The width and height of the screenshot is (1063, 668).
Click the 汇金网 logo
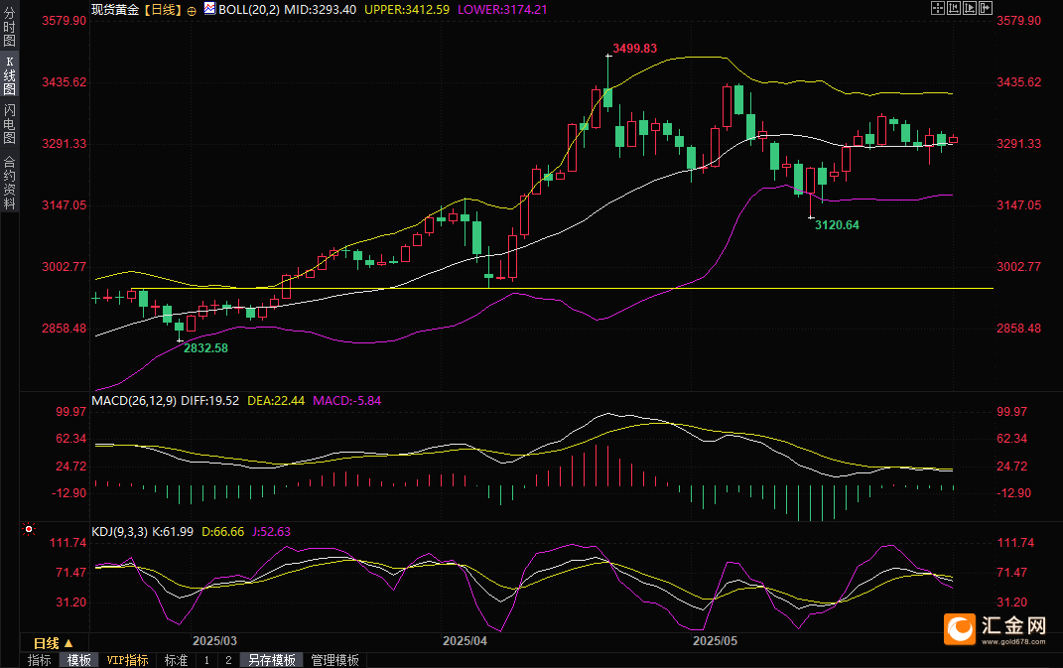[x=995, y=629]
